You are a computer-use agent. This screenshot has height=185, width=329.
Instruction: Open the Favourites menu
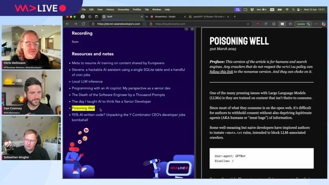pyautogui.click(x=123, y=10)
